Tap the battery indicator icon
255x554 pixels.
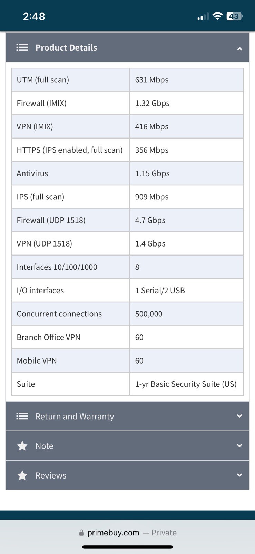[x=234, y=16]
